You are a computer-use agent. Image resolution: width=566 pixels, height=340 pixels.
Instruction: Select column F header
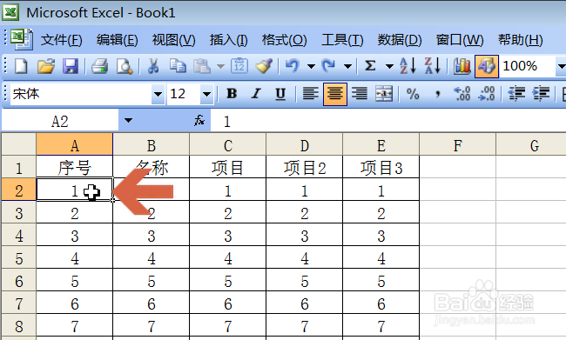tap(457, 144)
